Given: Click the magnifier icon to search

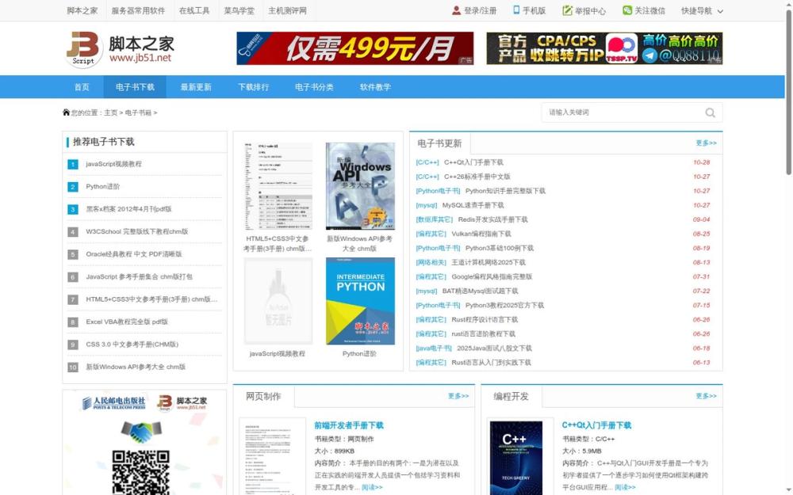Looking at the screenshot, I should [x=709, y=112].
